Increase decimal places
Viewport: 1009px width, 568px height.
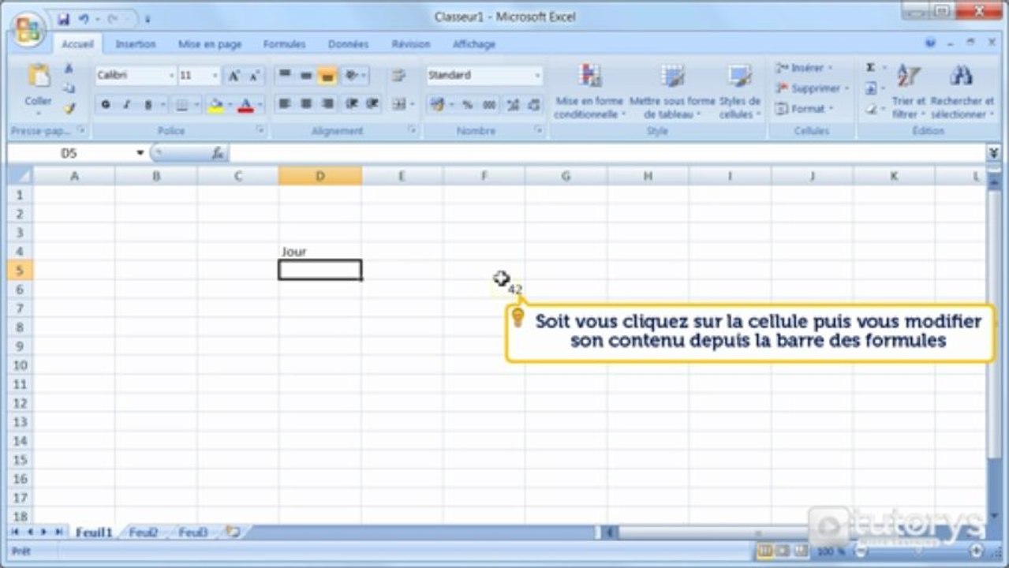click(x=514, y=105)
